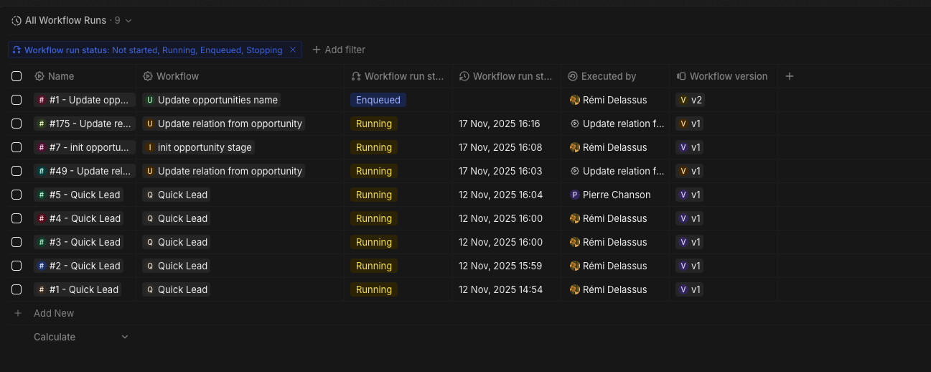The height and width of the screenshot is (372, 931).
Task: Click the v2 version badge icon
Action: [683, 100]
